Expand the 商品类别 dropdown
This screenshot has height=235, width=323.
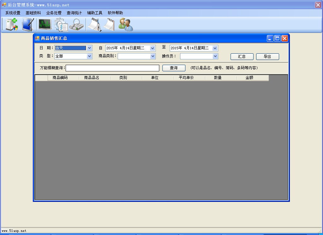[x=153, y=56]
